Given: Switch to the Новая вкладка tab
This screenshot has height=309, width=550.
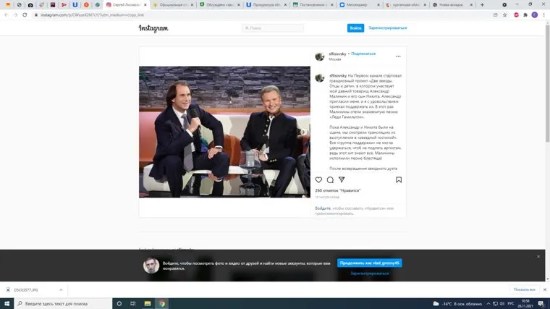Looking at the screenshot, I should (x=452, y=5).
